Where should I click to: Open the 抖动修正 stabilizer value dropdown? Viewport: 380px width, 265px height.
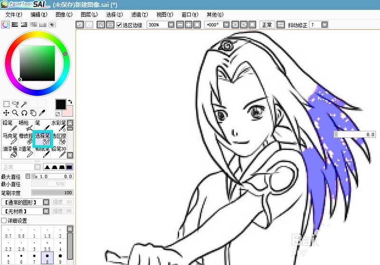pyautogui.click(x=324, y=25)
